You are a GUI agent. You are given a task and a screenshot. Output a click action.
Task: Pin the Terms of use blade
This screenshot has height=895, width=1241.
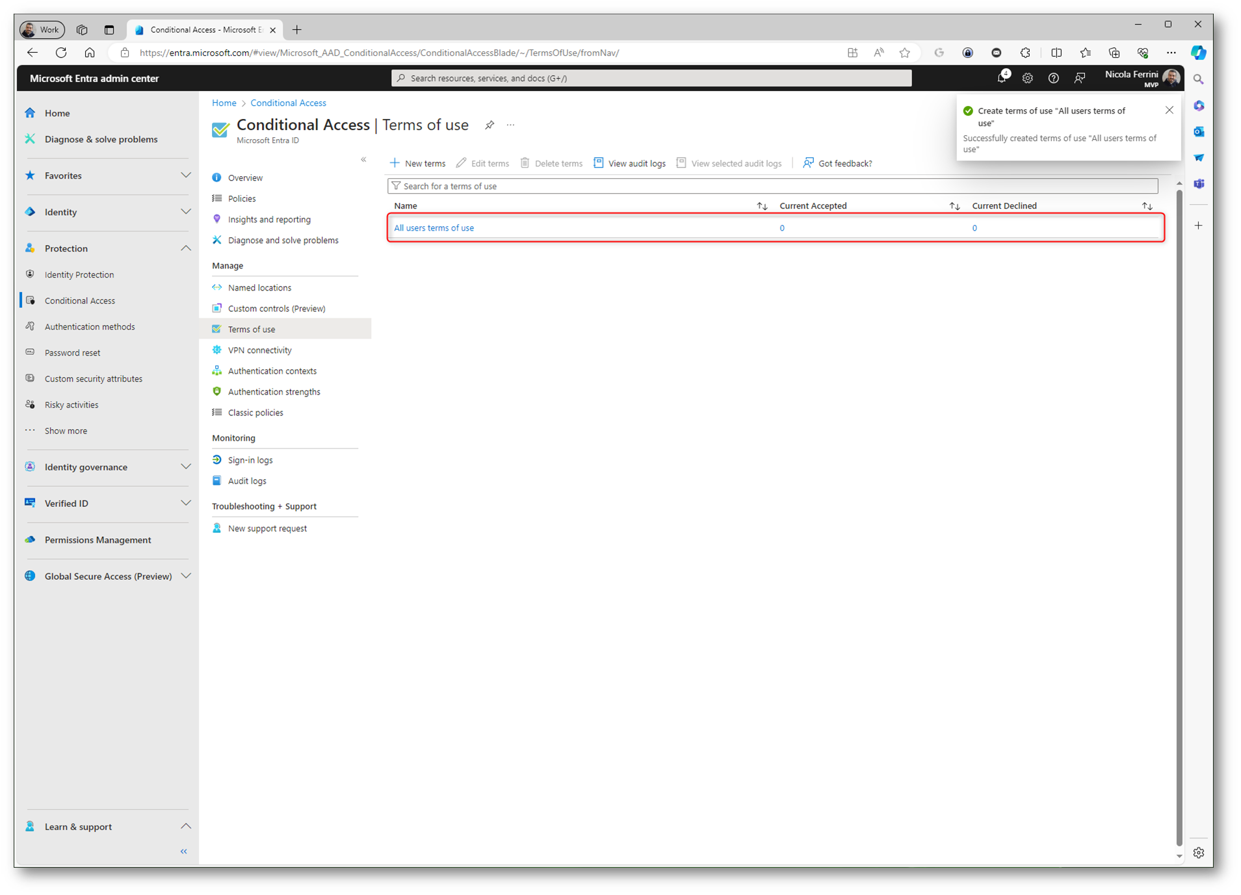[x=490, y=125]
